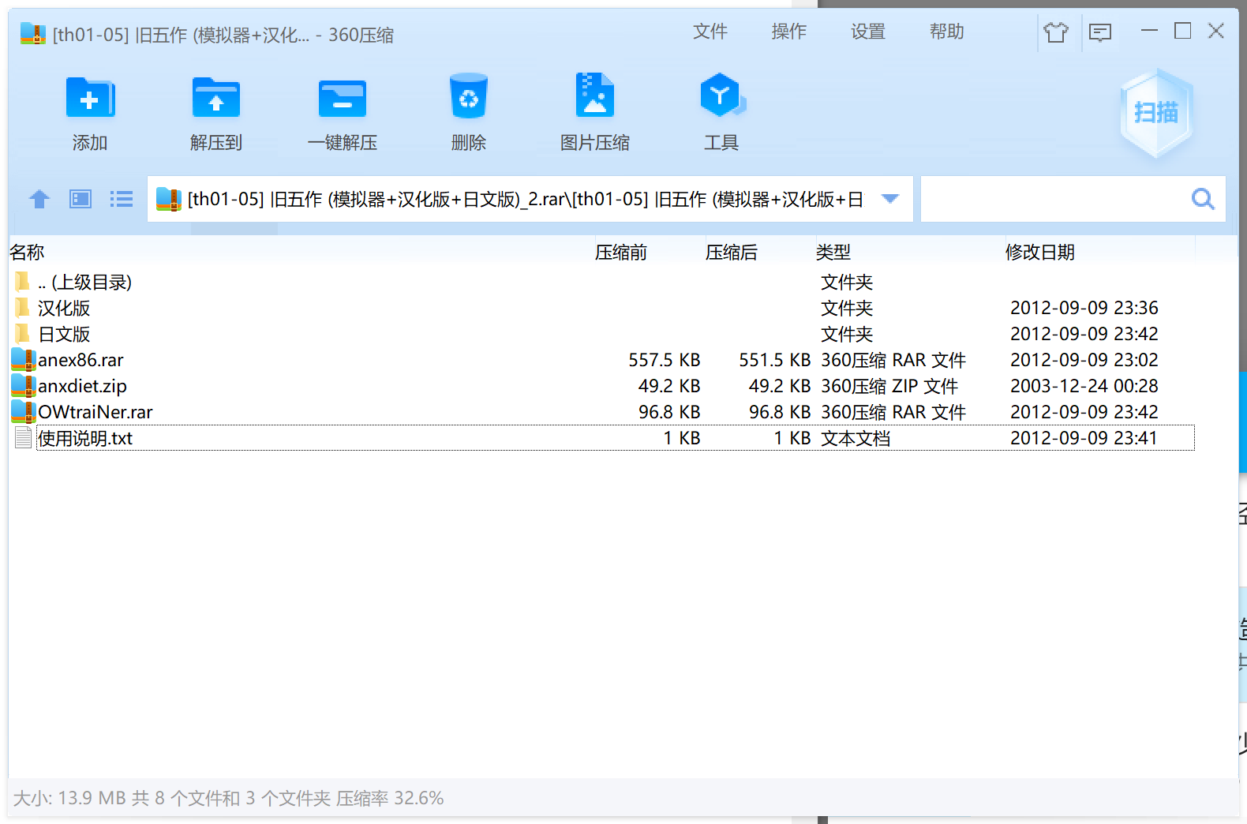1247x824 pixels.
Task: Open the File (文件) menu
Action: [x=710, y=32]
